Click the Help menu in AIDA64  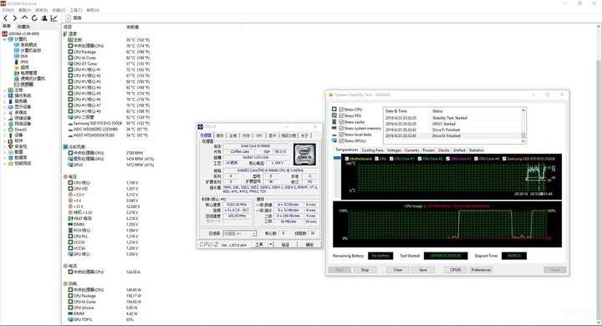point(93,10)
